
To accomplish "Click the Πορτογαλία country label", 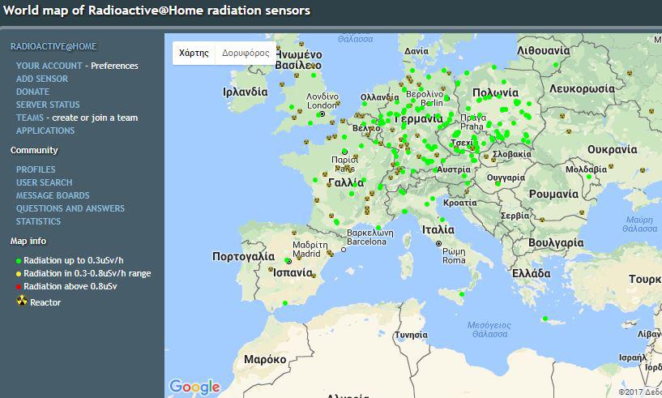I will (x=244, y=256).
